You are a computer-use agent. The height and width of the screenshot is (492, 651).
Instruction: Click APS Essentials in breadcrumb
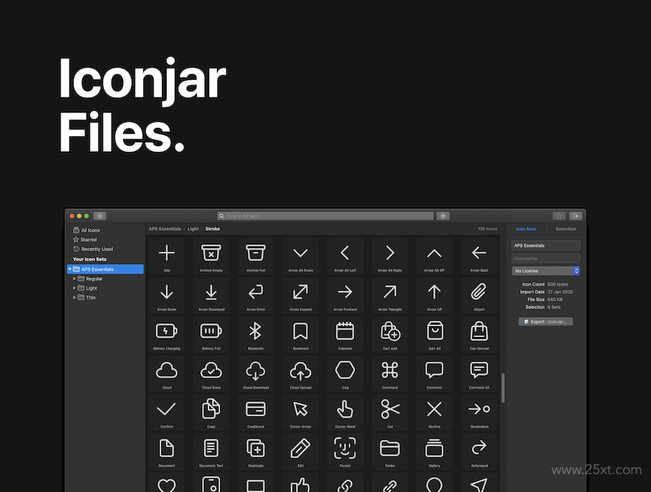pyautogui.click(x=165, y=229)
